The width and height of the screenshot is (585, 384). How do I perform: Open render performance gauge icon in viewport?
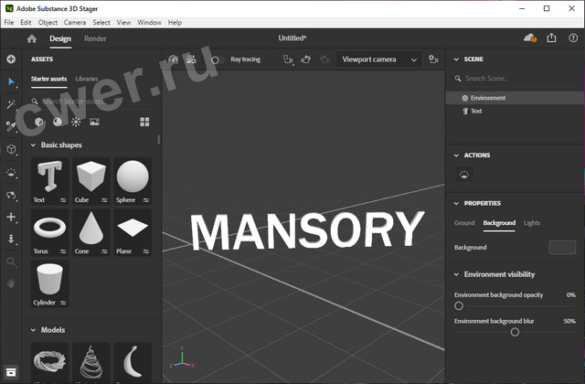tap(173, 59)
